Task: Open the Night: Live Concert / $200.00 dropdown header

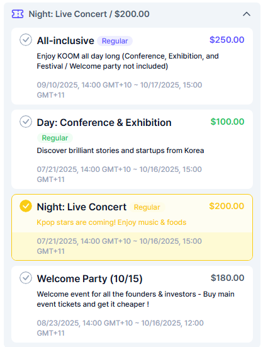Action: [x=132, y=14]
